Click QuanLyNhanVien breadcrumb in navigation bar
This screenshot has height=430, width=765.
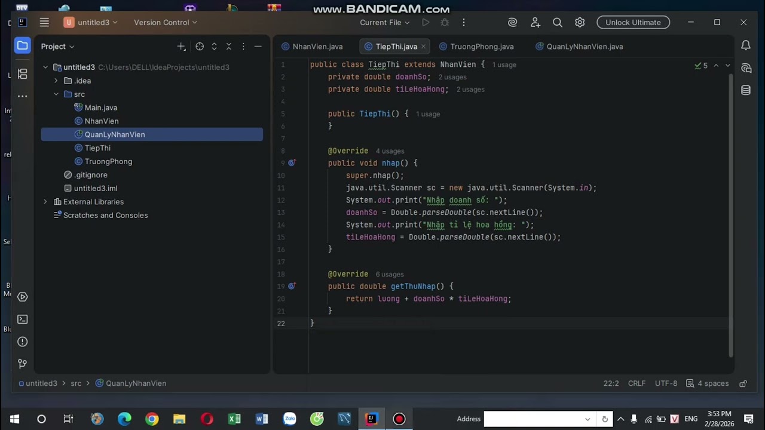131,383
